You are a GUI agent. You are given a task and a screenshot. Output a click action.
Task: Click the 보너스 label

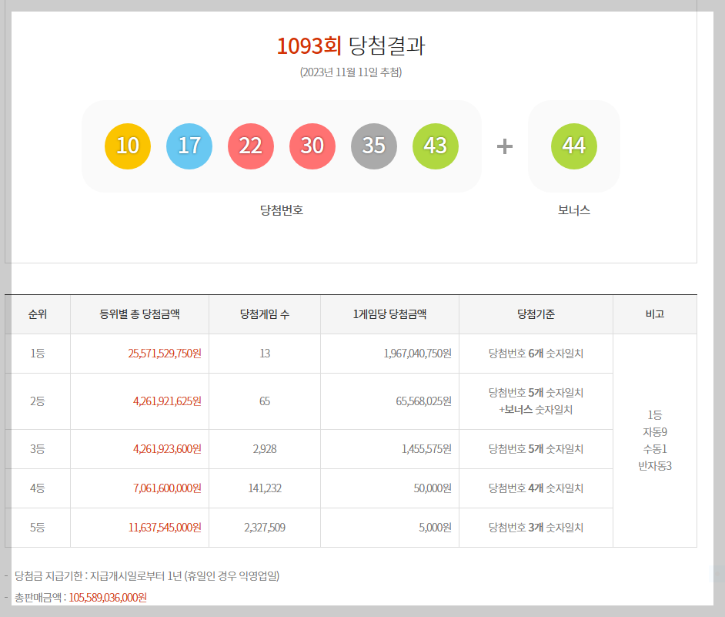tap(574, 210)
